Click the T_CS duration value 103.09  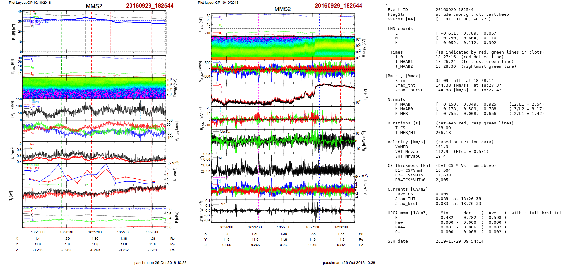point(443,128)
